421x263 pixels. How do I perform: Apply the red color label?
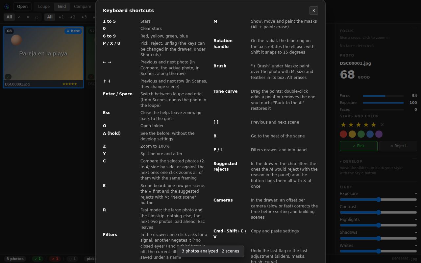click(x=343, y=134)
